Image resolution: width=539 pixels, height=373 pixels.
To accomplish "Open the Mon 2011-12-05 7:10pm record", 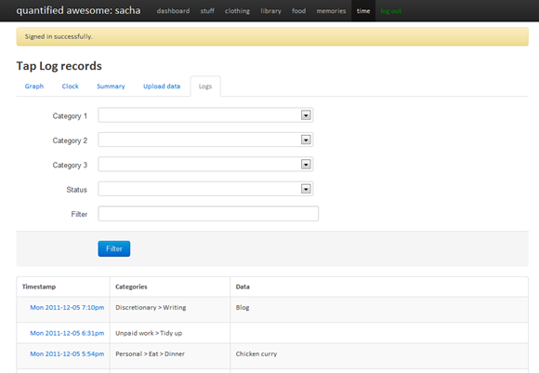I will pos(67,308).
